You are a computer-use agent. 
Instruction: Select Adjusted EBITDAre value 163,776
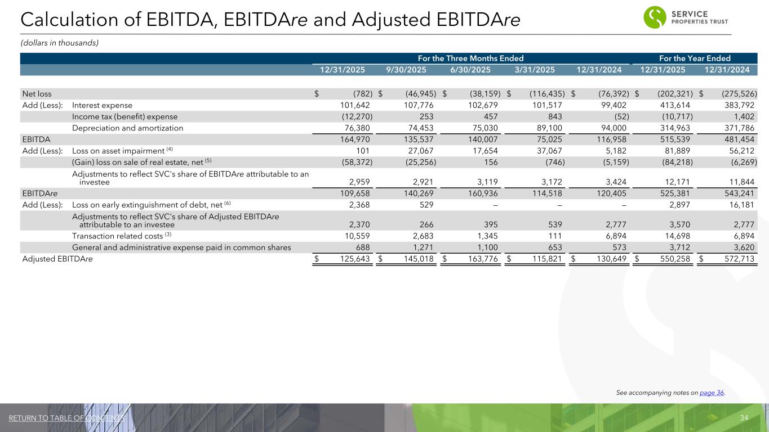click(x=483, y=259)
